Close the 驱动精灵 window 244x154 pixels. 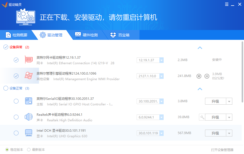click(240, 4)
